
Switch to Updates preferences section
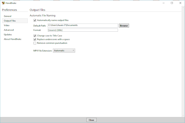[x=8, y=35]
